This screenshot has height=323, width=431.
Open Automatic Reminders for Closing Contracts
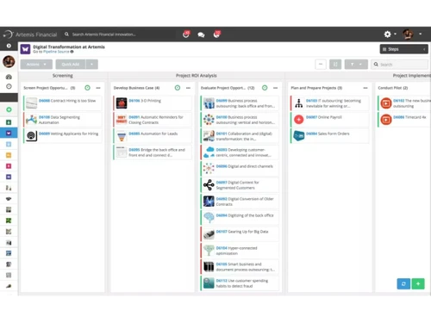(153, 120)
